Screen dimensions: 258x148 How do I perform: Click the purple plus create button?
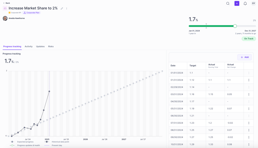(237, 3)
